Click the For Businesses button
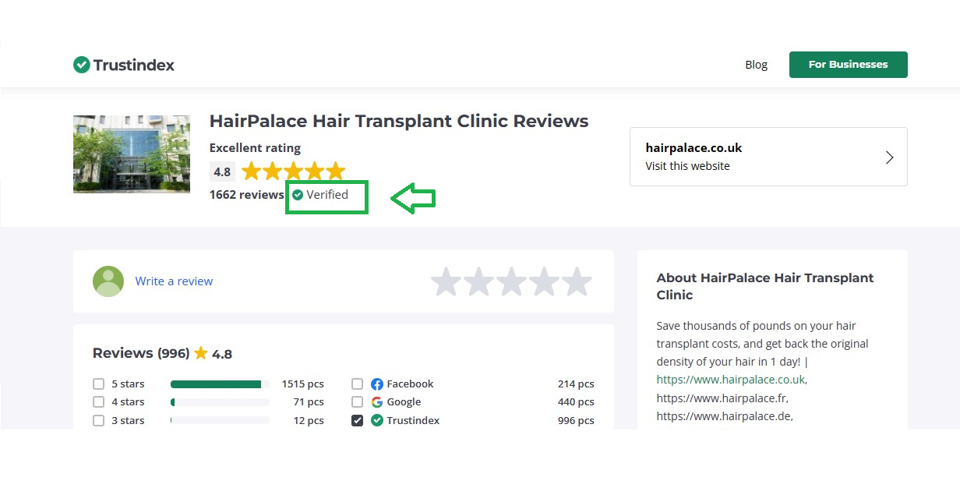The height and width of the screenshot is (495, 960). point(848,65)
